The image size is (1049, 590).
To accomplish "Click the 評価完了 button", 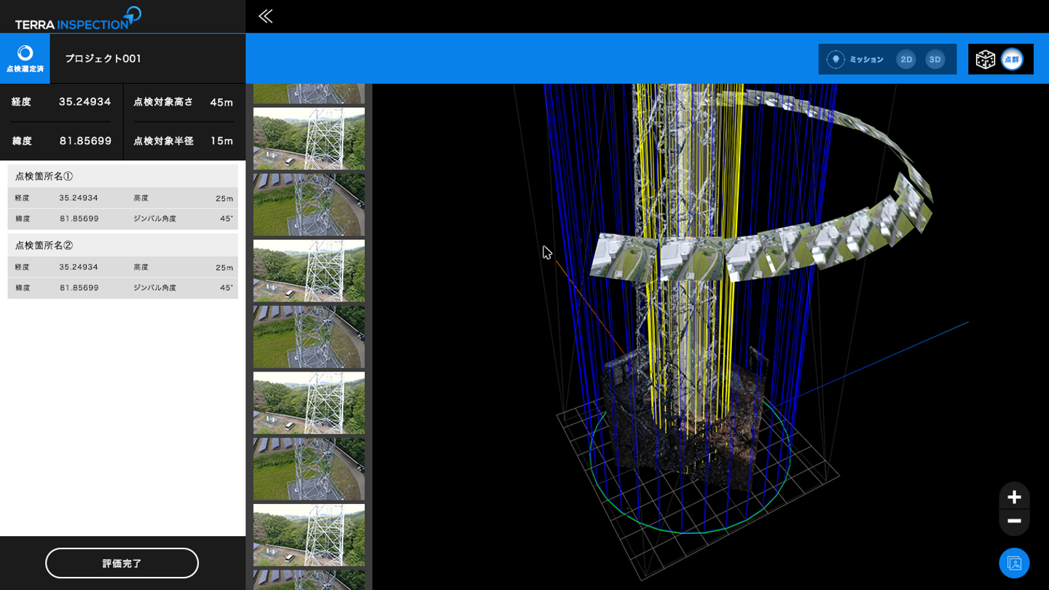I will pyautogui.click(x=122, y=563).
